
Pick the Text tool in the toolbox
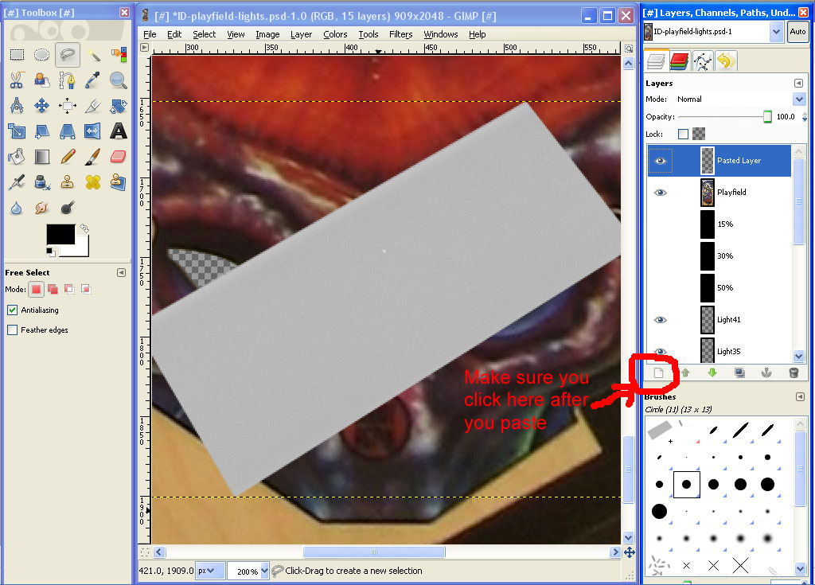[119, 131]
